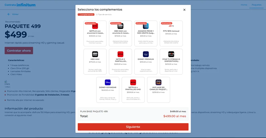
Task: Click the HBO Max logo on the $179.00 card
Action: (x=95, y=54)
